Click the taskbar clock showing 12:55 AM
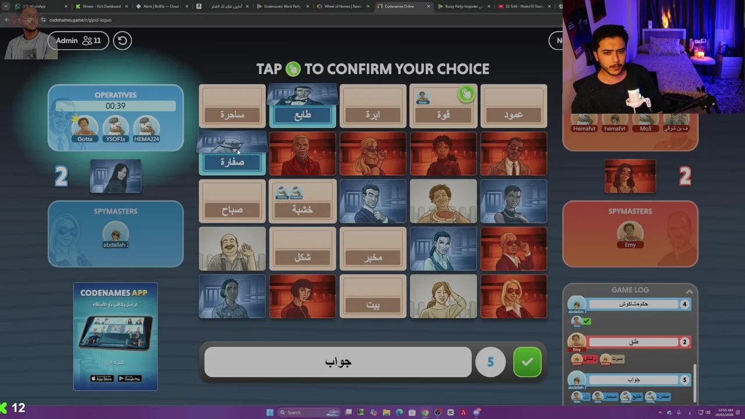Screen dimensions: 745x419 pos(725,413)
